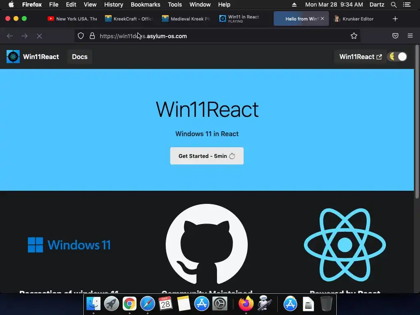The image size is (420, 315).
Task: Click the eject icon in menu bar
Action: (x=294, y=5)
